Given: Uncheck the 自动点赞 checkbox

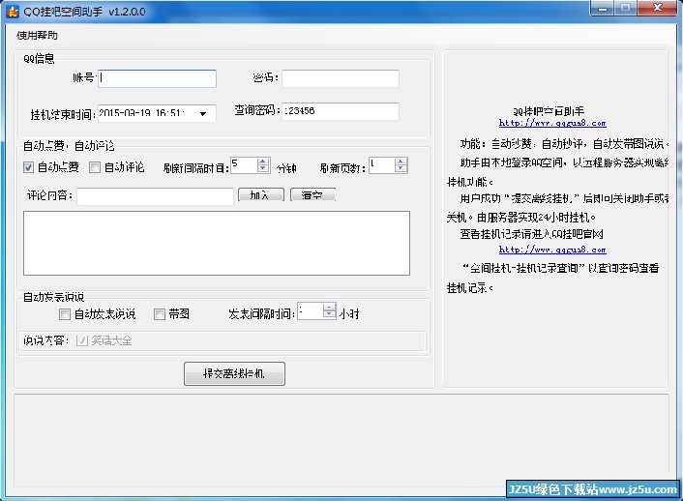Looking at the screenshot, I should pos(28,167).
